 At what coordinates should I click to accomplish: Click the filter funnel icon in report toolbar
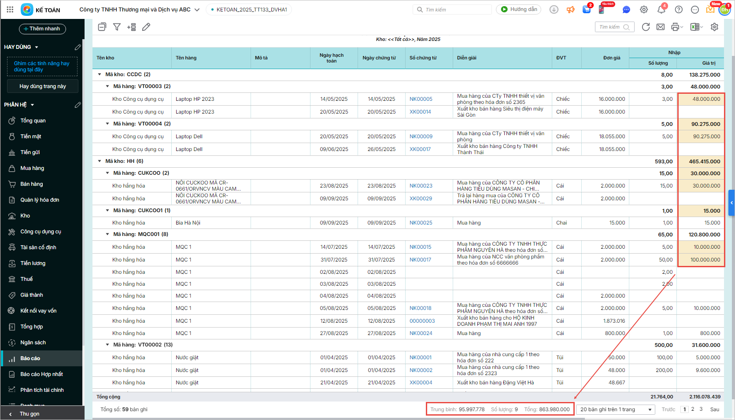pyautogui.click(x=117, y=27)
